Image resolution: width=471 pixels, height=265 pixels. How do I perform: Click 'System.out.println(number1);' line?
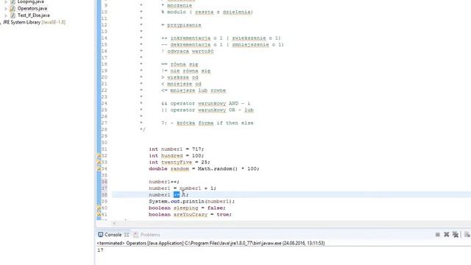tap(191, 201)
